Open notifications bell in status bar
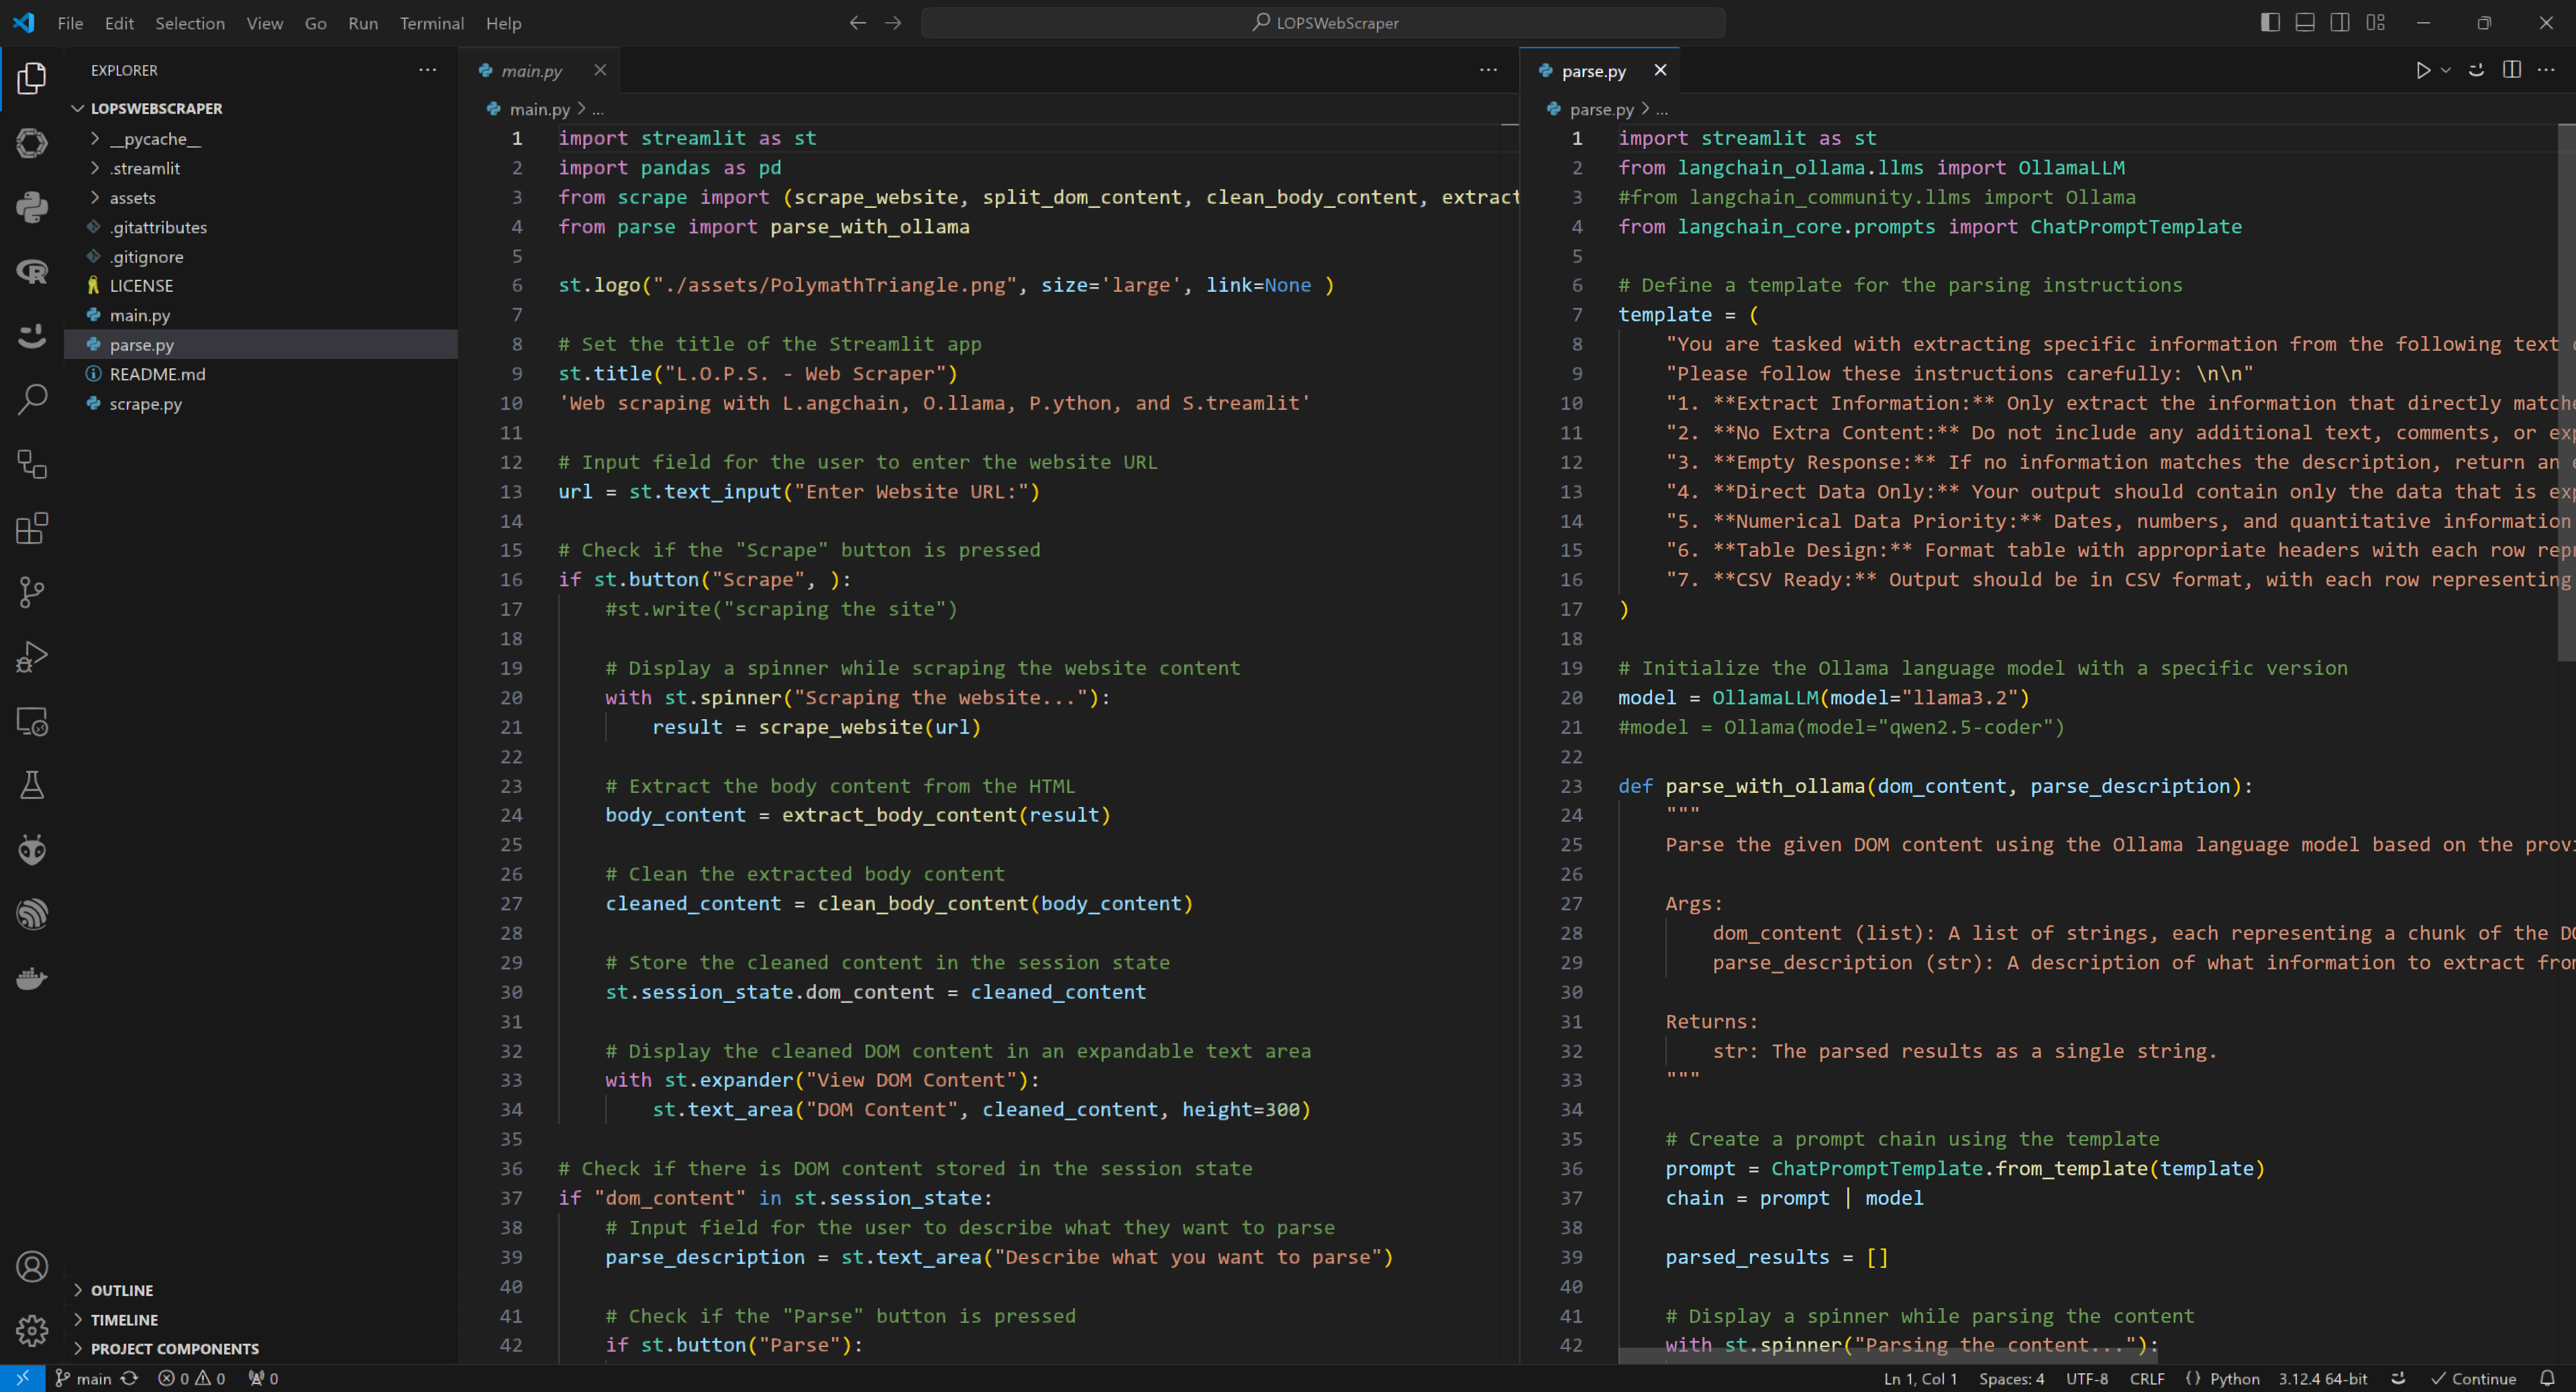The height and width of the screenshot is (1392, 2576). (x=2547, y=1378)
